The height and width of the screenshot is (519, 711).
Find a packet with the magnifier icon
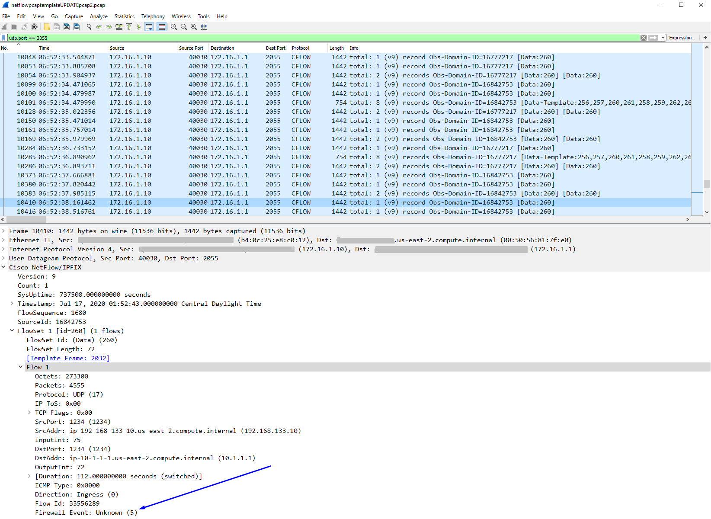(89, 27)
